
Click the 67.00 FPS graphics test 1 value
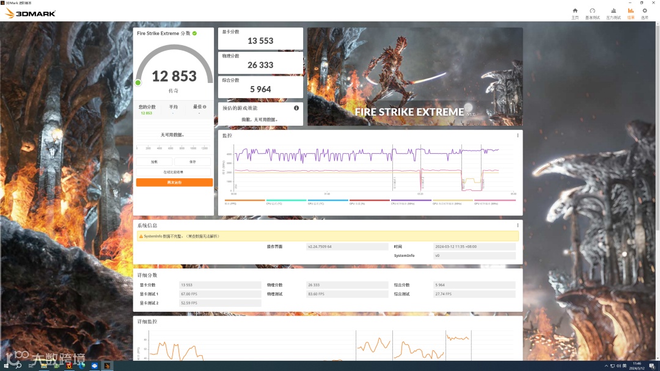click(220, 294)
